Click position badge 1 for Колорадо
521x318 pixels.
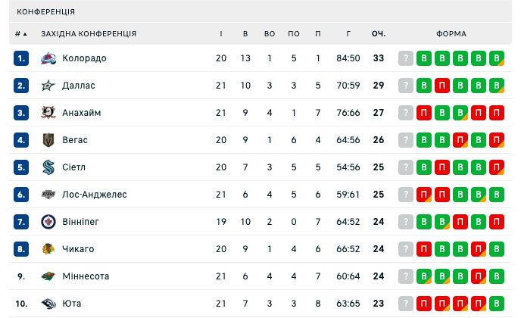(x=21, y=58)
